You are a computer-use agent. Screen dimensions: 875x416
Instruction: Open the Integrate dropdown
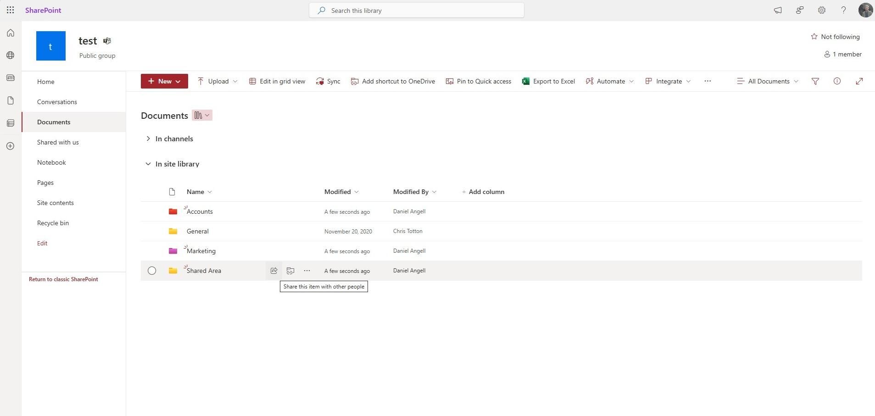668,81
